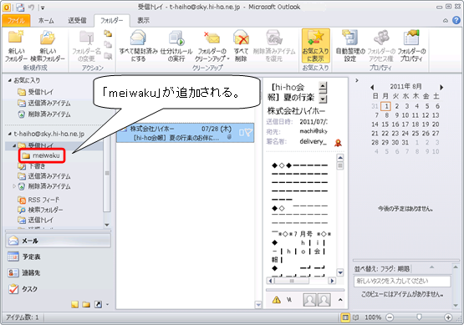This screenshot has height=325, width=464.
Task: Go to next month in calendar
Action: coord(441,88)
